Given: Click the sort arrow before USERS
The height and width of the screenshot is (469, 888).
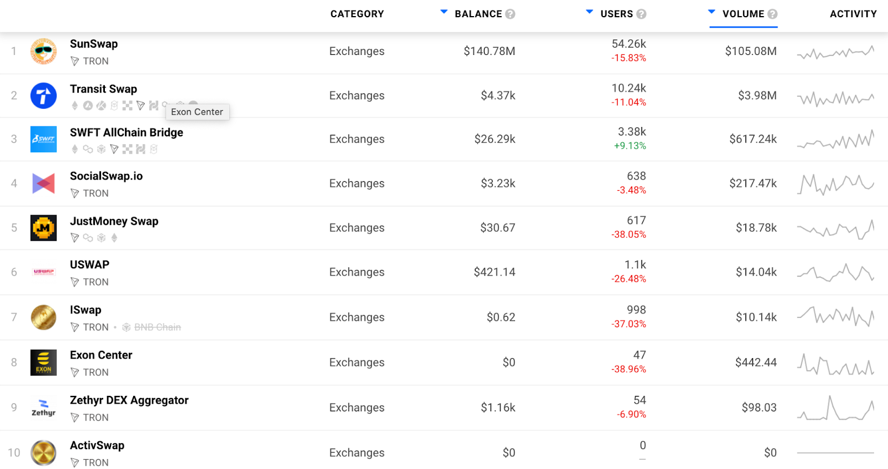Looking at the screenshot, I should (589, 12).
